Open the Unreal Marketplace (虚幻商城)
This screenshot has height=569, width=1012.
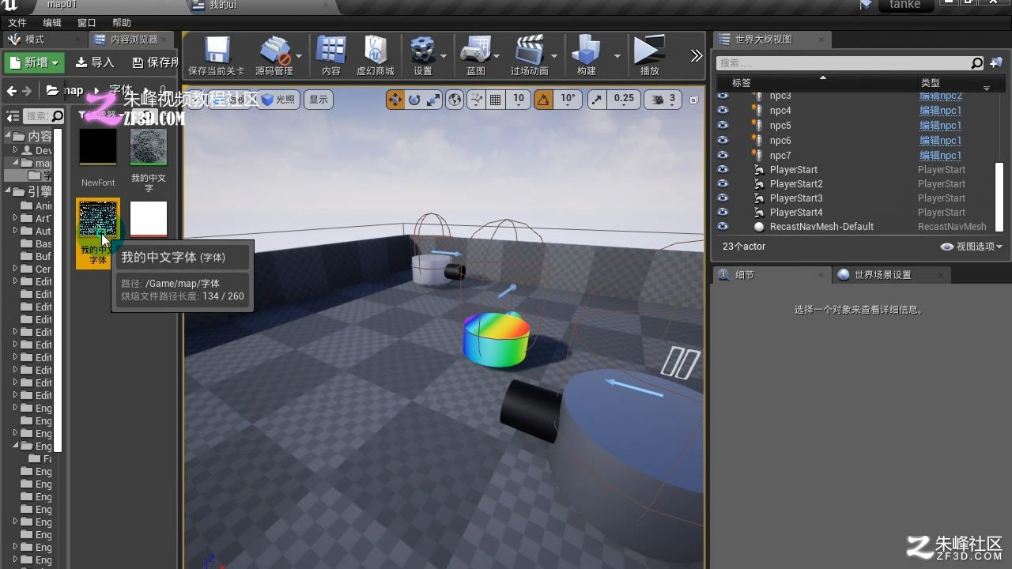point(376,56)
